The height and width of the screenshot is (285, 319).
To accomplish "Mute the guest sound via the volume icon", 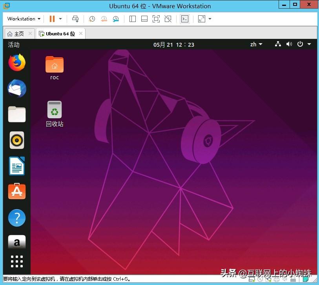I will point(289,44).
